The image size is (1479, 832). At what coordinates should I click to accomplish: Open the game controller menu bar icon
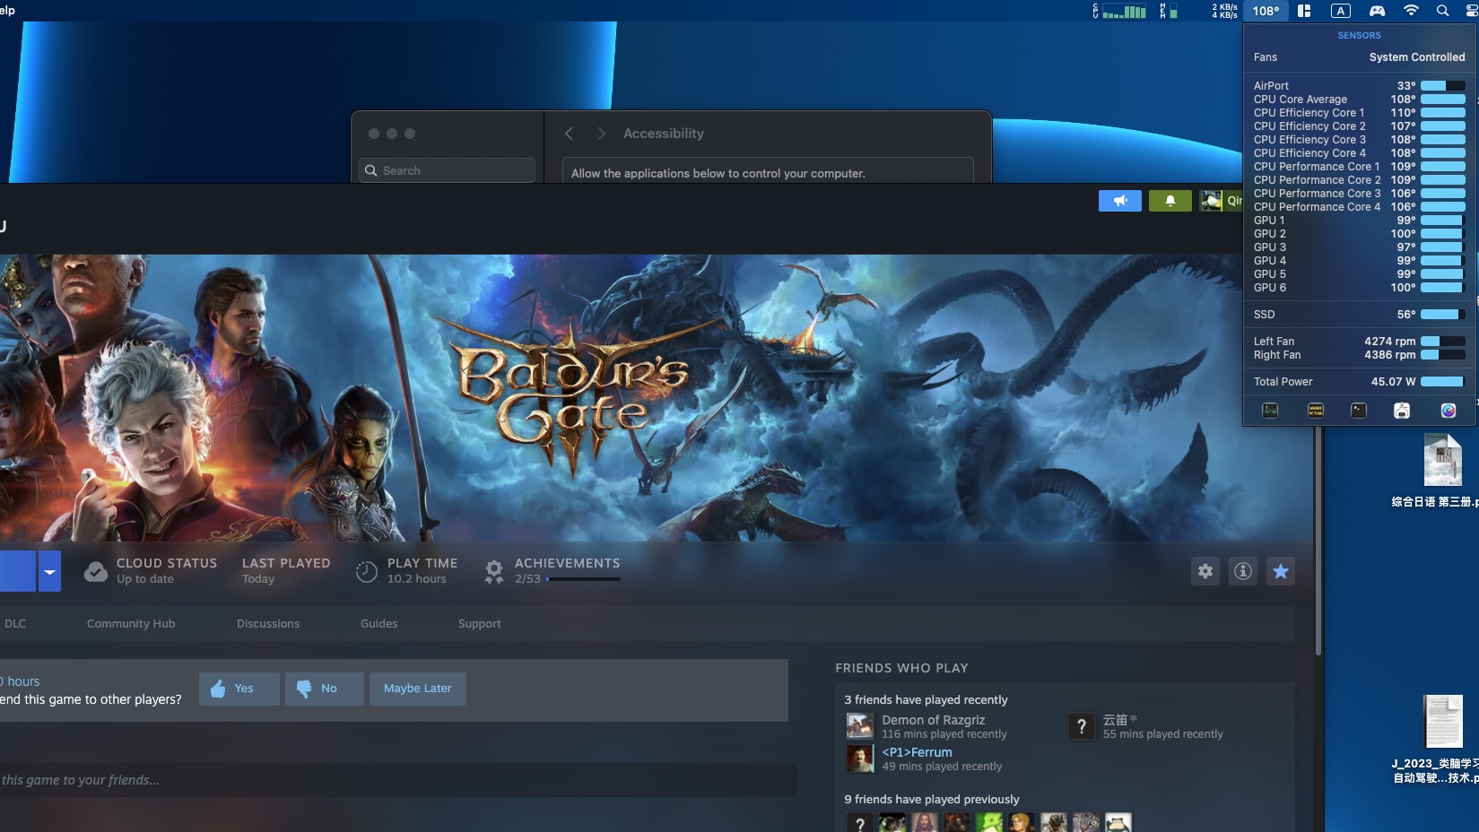[x=1377, y=11]
